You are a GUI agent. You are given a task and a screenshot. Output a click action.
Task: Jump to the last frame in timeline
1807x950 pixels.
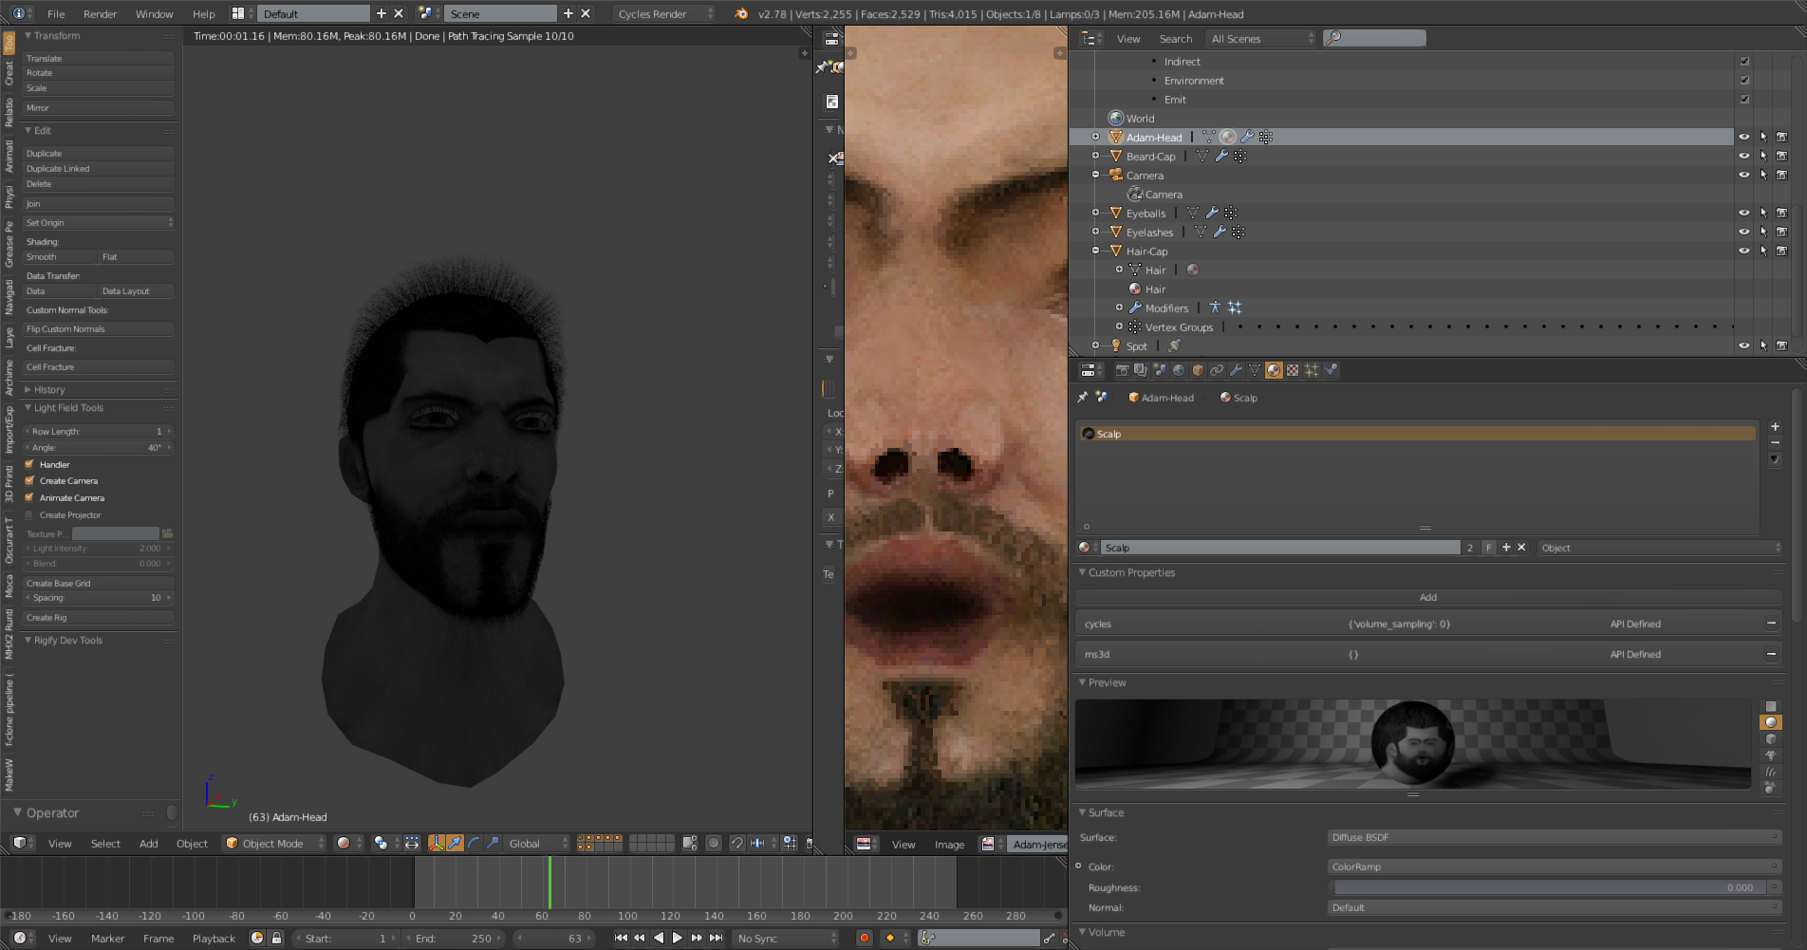(716, 938)
